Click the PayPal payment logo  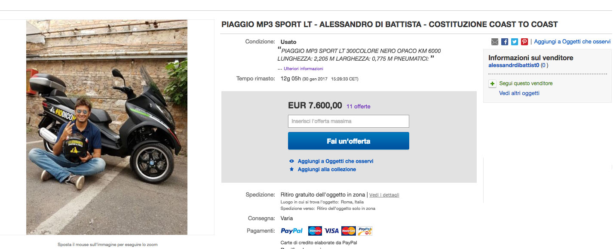click(292, 231)
